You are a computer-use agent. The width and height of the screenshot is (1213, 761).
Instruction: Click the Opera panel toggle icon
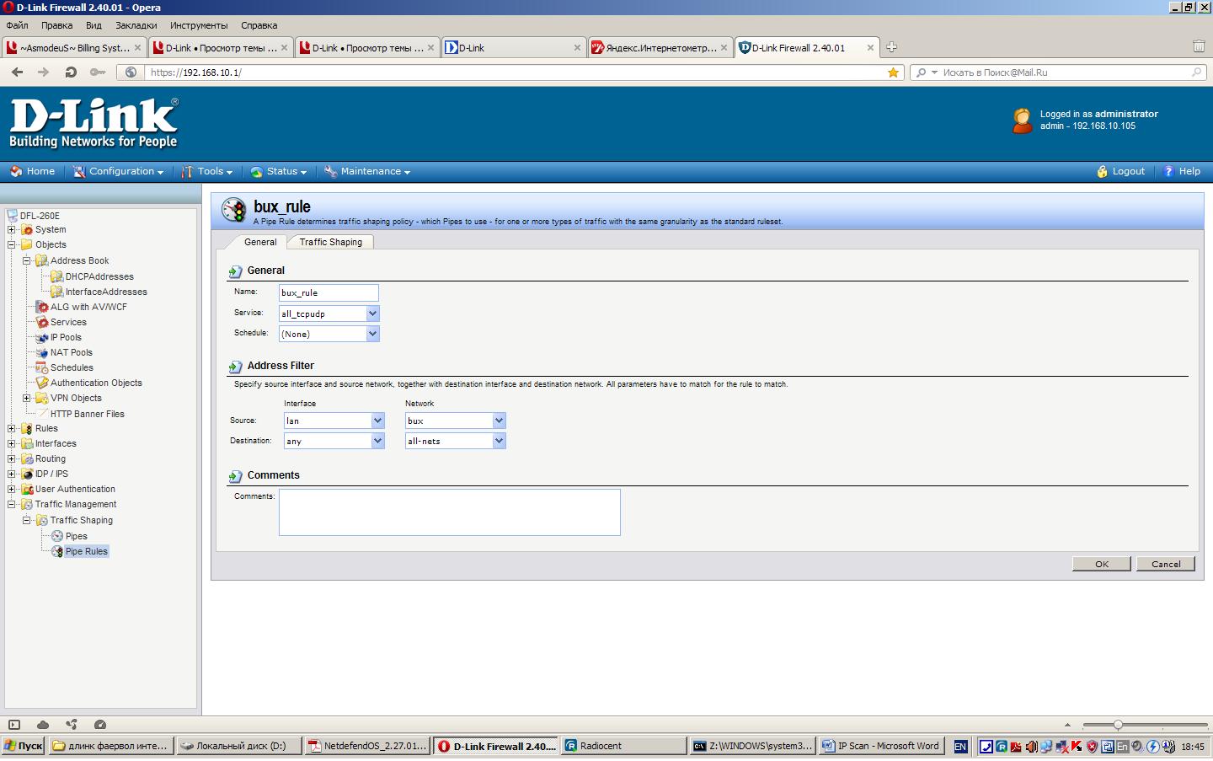14,725
